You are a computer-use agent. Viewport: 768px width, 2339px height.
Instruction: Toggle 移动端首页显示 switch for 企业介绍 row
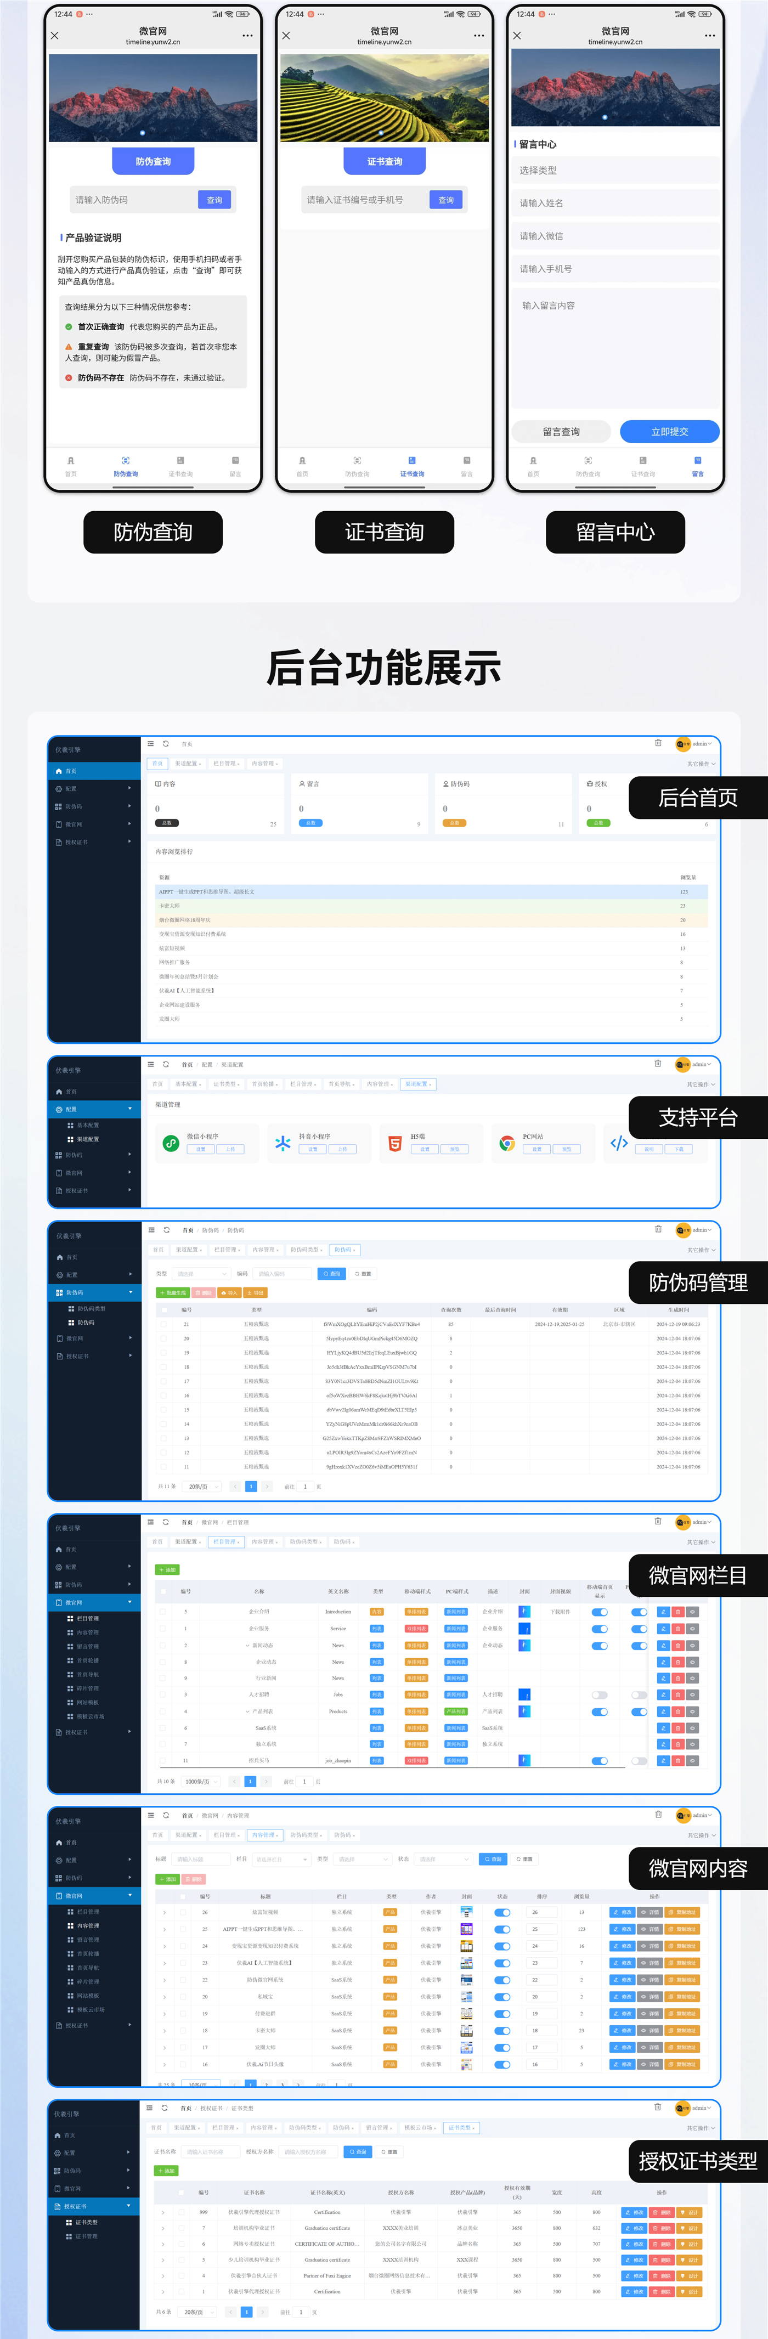point(599,1613)
